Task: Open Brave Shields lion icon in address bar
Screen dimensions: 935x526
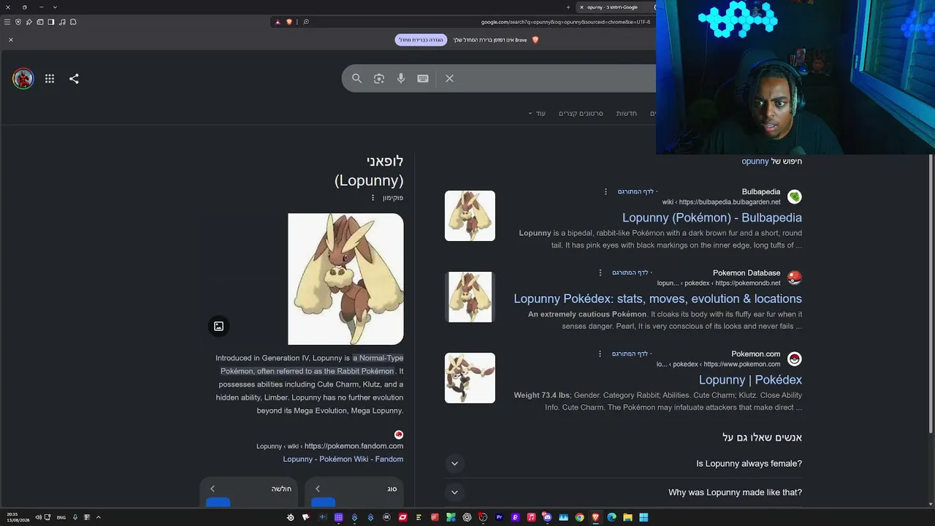Action: (289, 22)
